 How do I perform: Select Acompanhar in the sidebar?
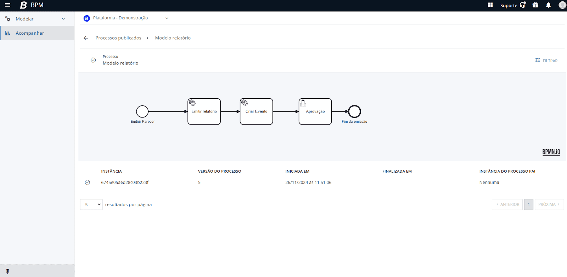[30, 33]
